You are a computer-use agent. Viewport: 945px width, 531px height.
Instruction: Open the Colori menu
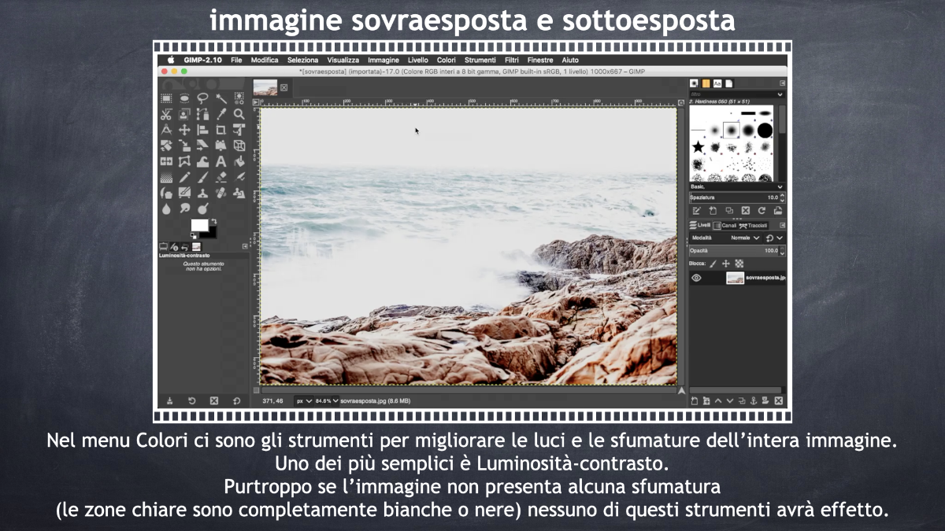point(446,60)
